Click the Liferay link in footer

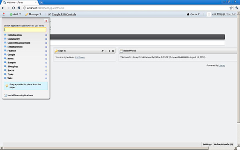click(x=222, y=66)
